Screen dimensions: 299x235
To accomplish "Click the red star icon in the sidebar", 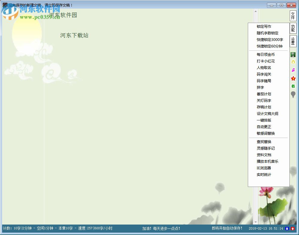I will [293, 79].
